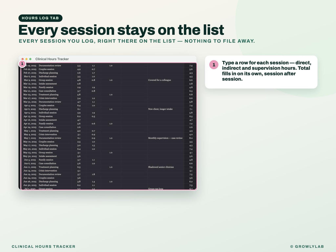Click Documentation review in the Mar 31 row
This screenshot has height=252, width=336.
point(50,102)
